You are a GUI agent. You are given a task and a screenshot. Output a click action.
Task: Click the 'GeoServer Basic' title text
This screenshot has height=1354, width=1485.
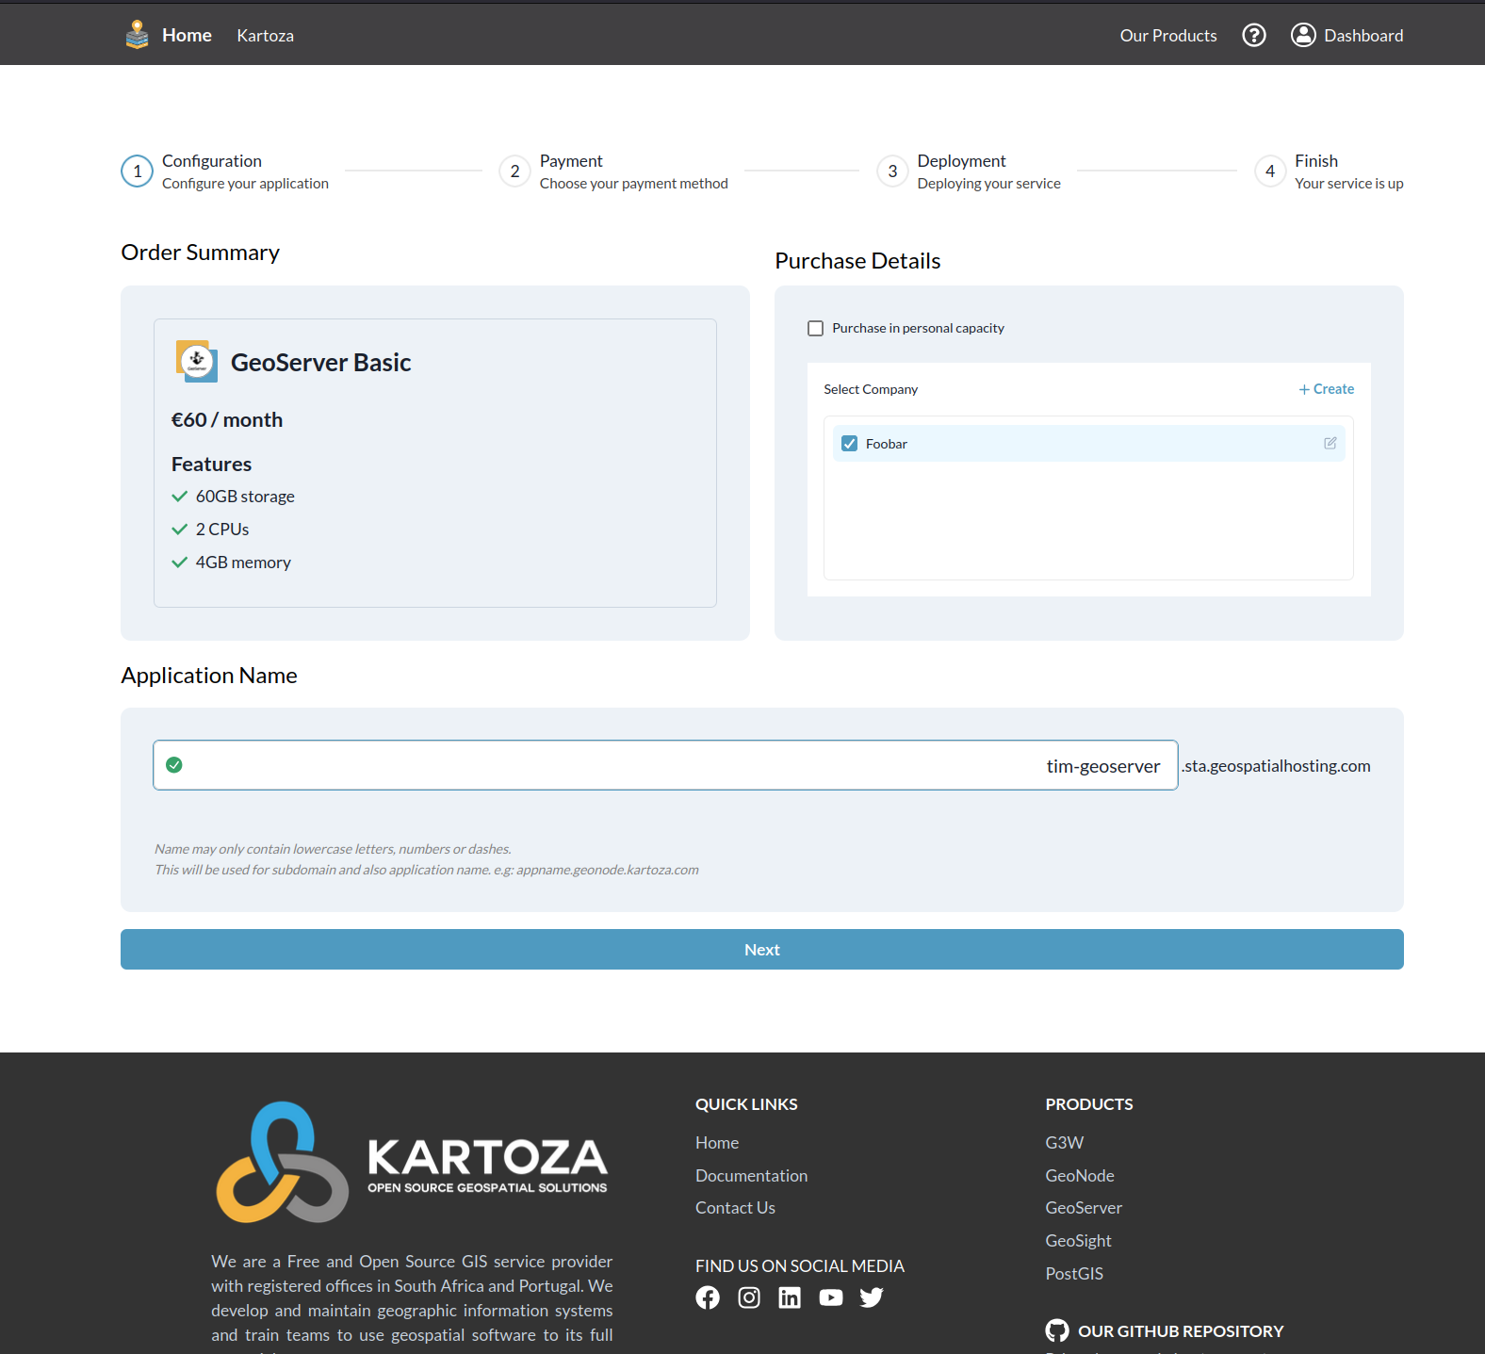[x=321, y=363]
